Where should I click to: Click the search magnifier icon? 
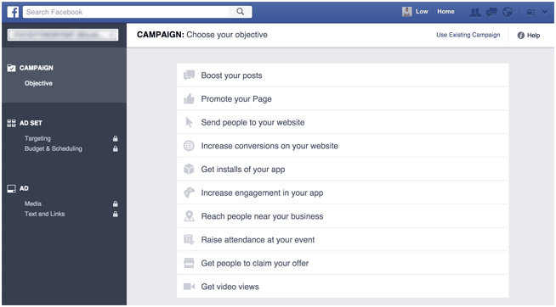click(x=241, y=12)
